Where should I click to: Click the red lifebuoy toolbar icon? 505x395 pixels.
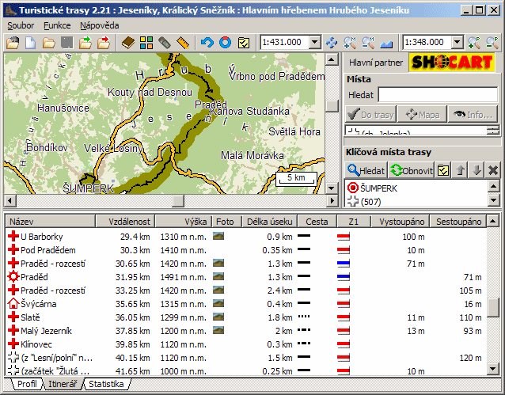tap(226, 42)
